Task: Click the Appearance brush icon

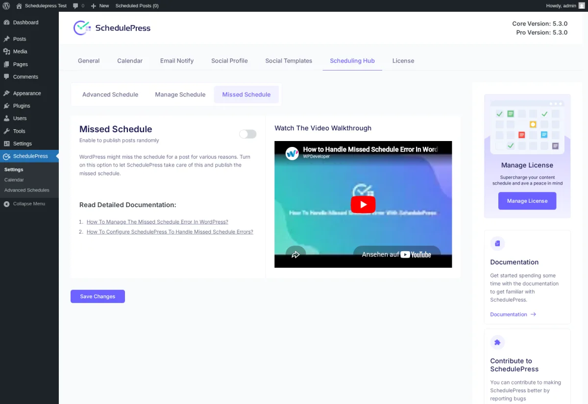Action: point(6,94)
